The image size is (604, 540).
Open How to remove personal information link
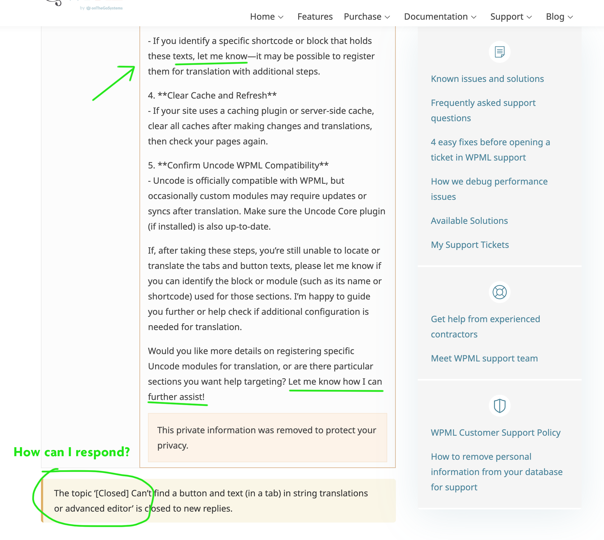tap(497, 472)
